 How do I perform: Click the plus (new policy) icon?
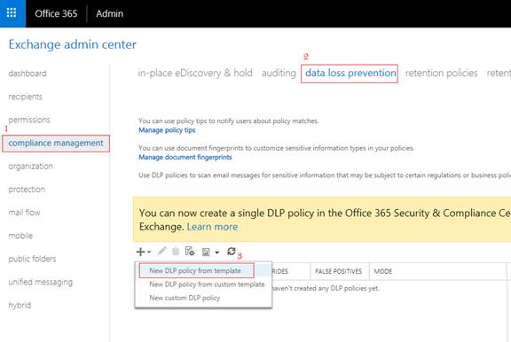click(x=140, y=252)
